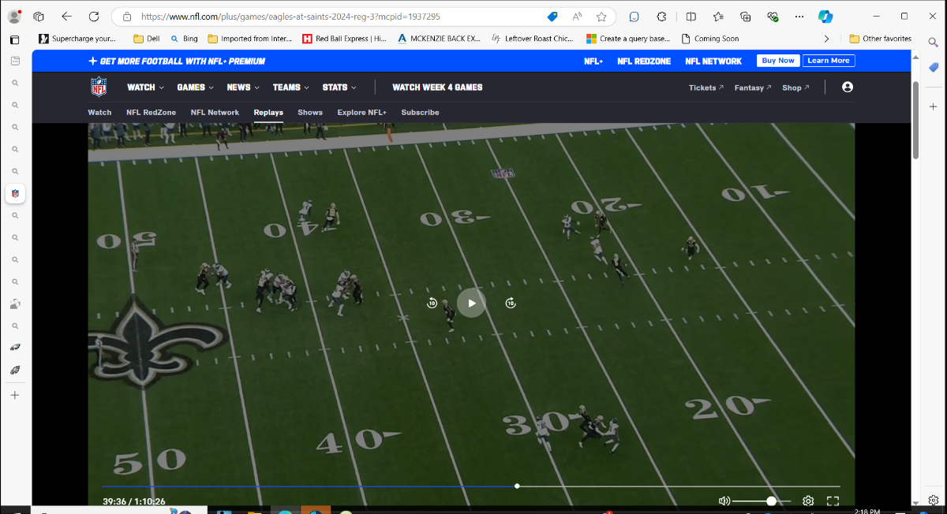The height and width of the screenshot is (514, 947).
Task: Open the user account profile icon
Action: [x=847, y=88]
